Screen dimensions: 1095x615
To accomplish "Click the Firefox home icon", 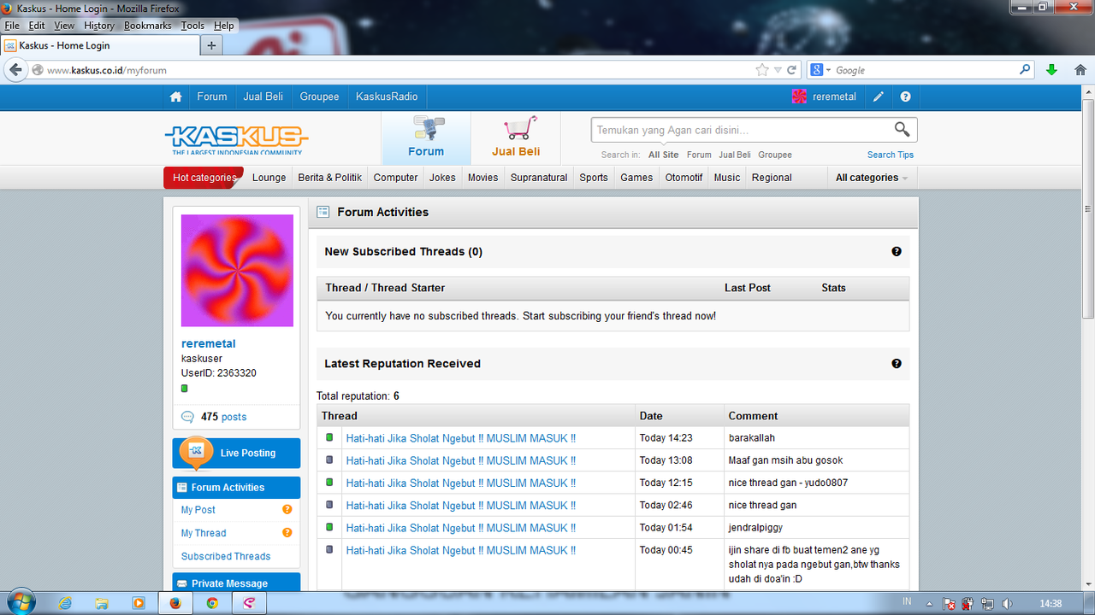I will pos(1080,70).
